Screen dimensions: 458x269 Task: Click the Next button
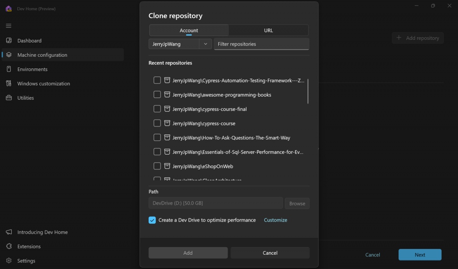420,254
